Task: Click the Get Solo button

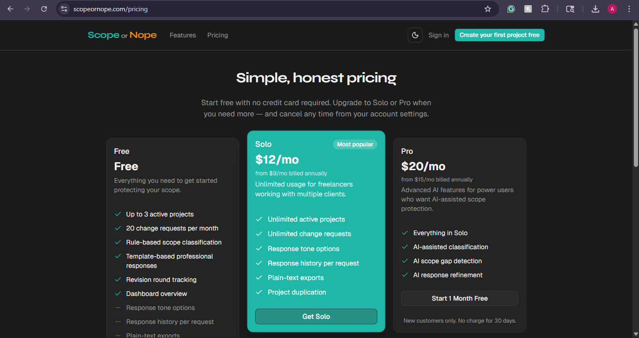Action: click(316, 316)
